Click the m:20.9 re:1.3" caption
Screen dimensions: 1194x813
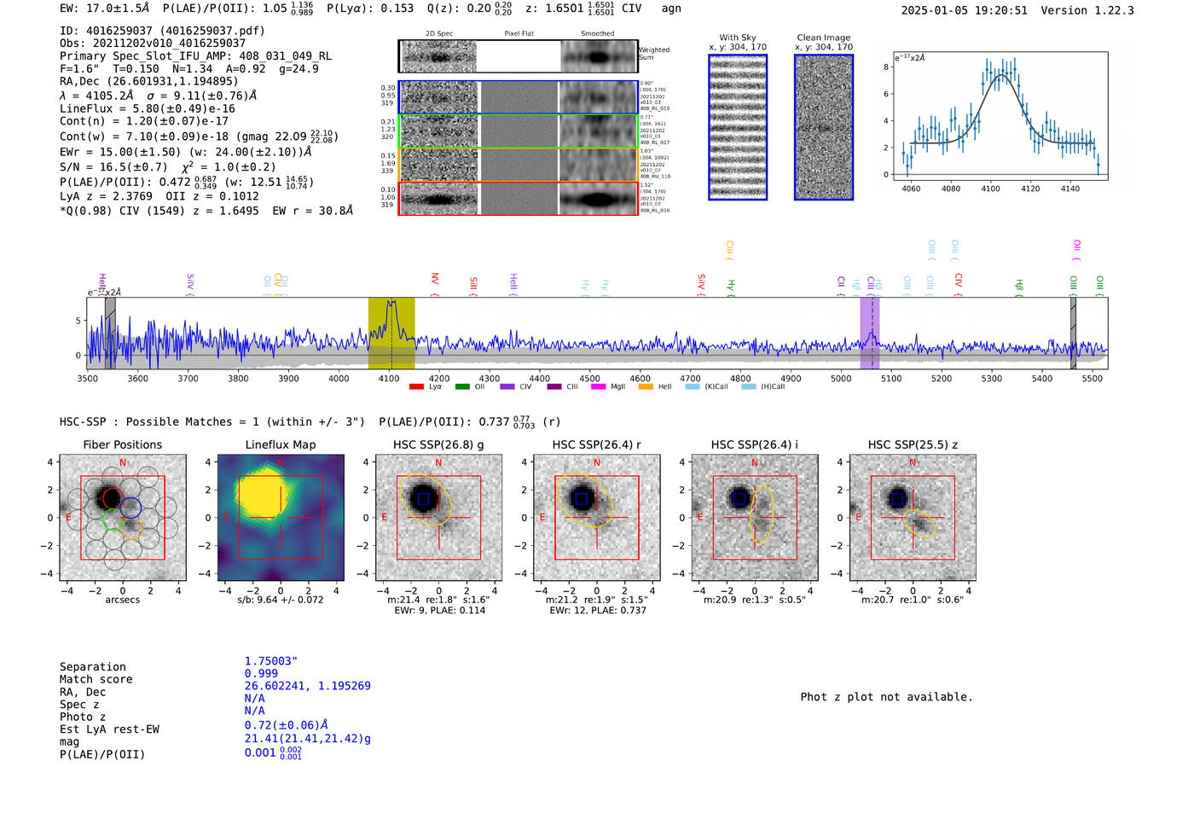755,600
